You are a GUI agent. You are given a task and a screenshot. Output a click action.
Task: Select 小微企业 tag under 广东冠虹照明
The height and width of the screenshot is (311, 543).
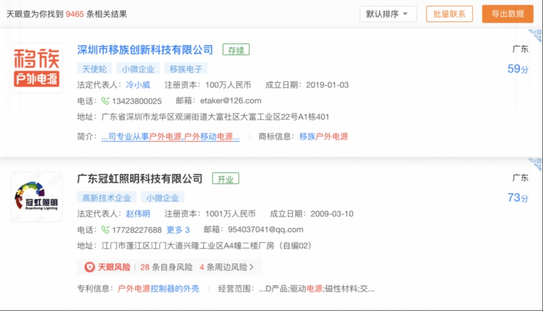point(162,198)
